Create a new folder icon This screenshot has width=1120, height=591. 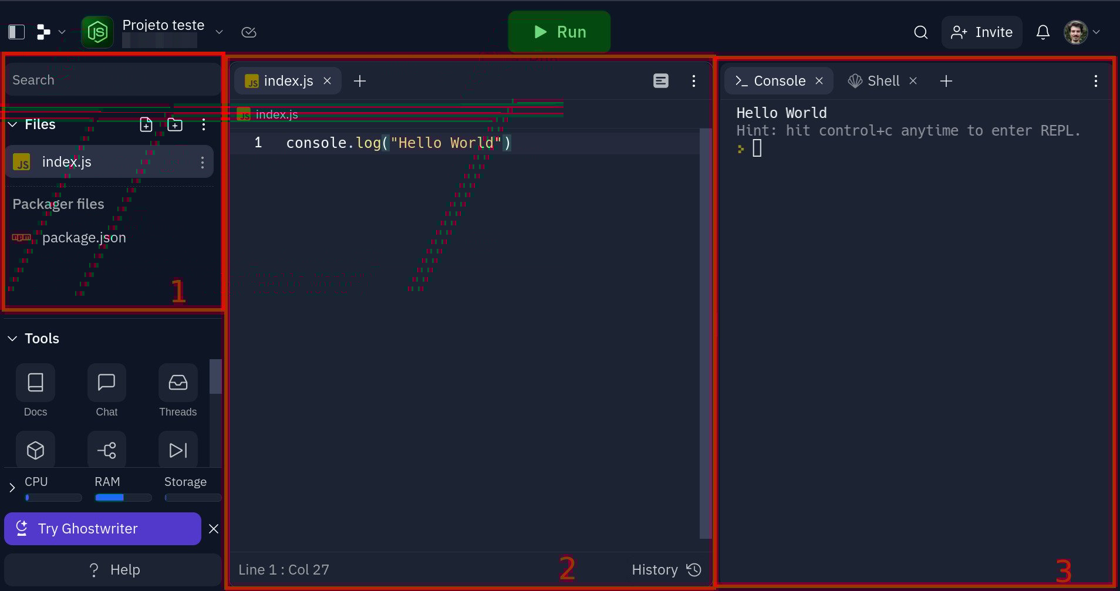175,124
